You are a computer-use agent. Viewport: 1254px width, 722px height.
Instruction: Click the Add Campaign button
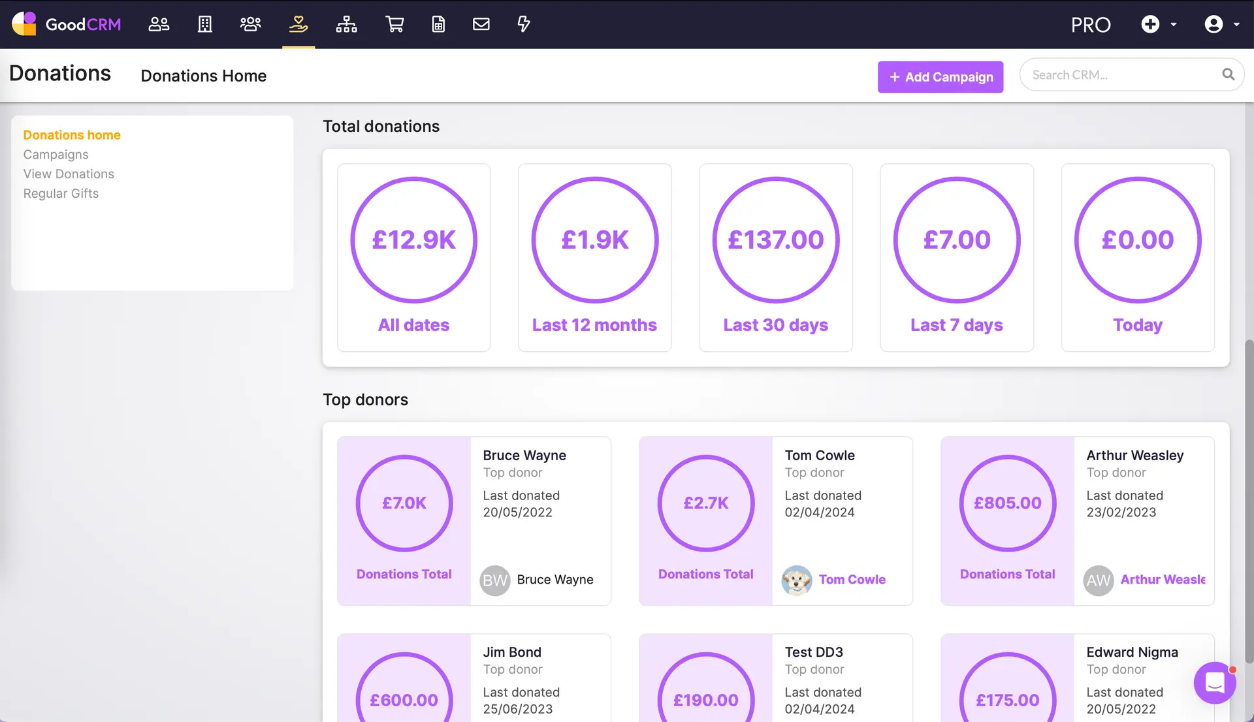point(940,77)
